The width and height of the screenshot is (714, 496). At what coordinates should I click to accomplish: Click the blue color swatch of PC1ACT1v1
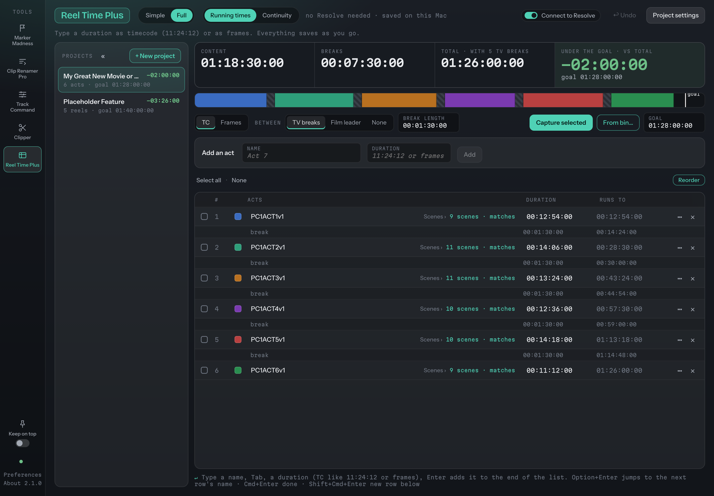pos(238,217)
